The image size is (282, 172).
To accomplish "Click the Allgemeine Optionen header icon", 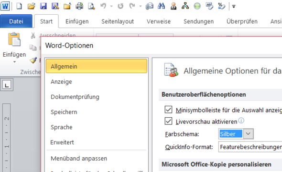I will pyautogui.click(x=171, y=70).
